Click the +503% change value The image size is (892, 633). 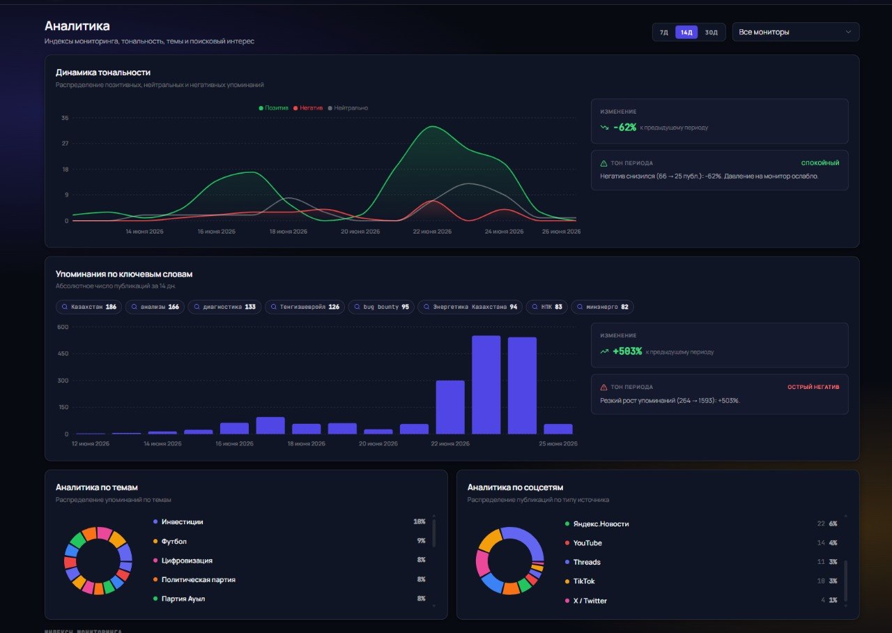(x=627, y=351)
